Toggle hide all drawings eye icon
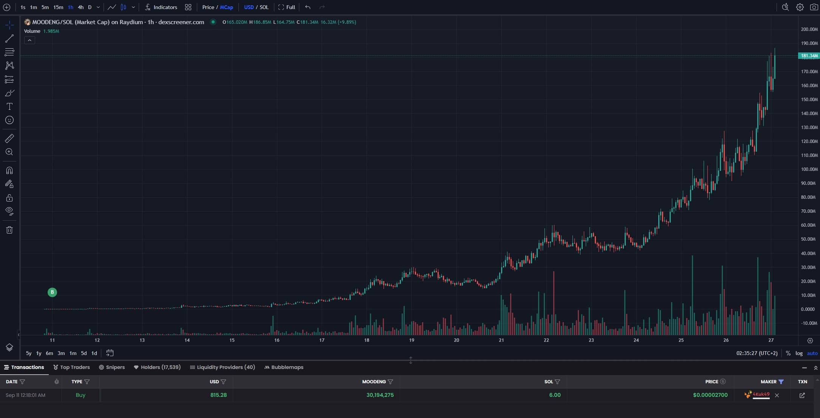 (x=9, y=211)
